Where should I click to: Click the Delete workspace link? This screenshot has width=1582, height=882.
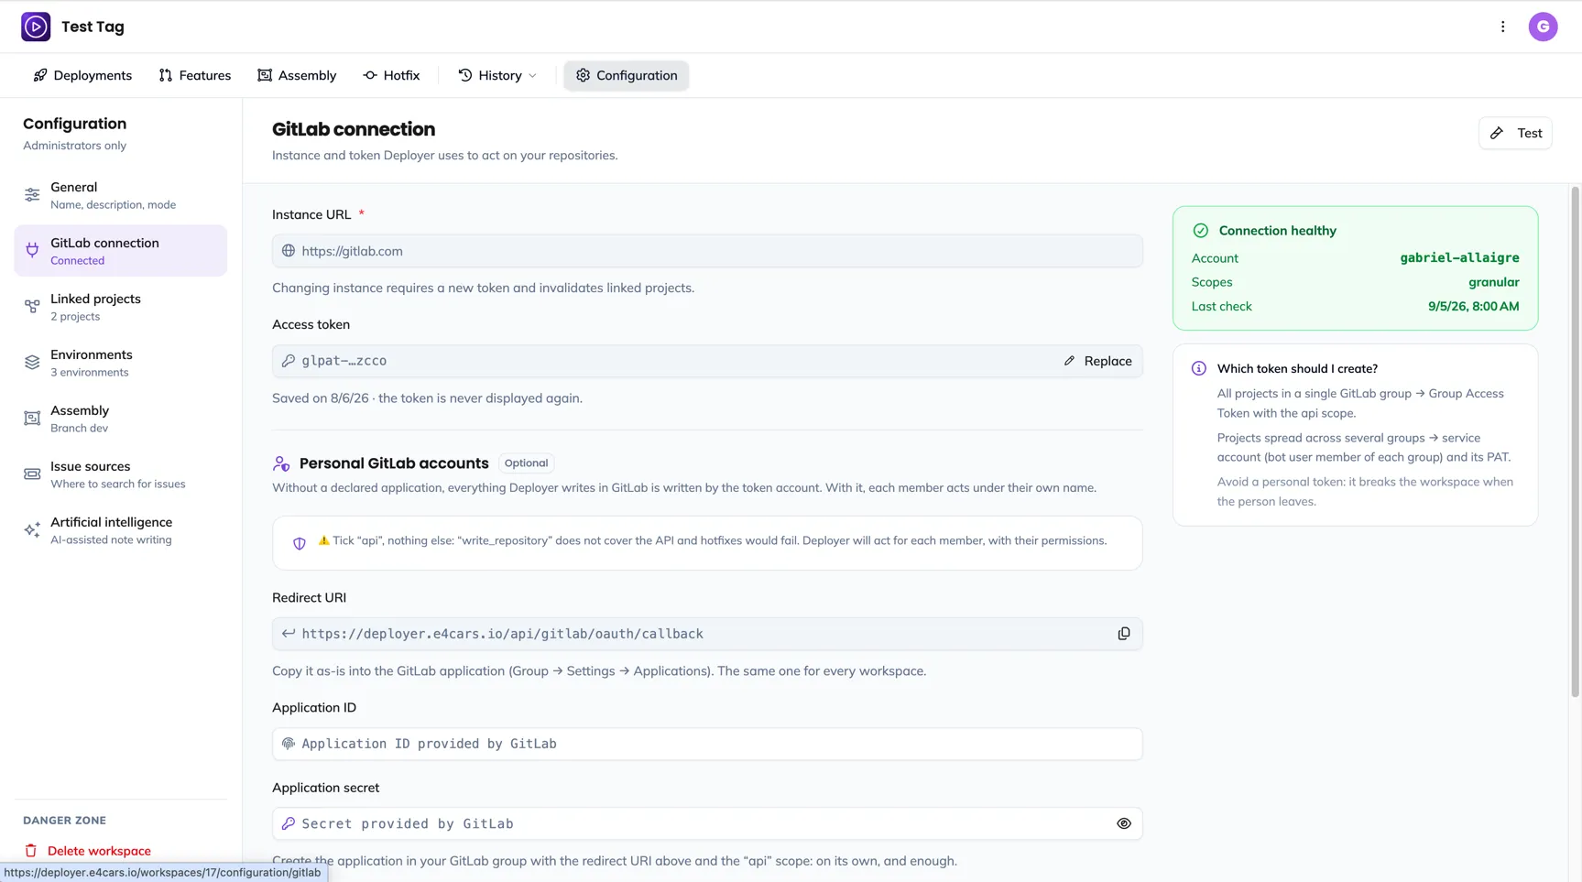click(99, 851)
